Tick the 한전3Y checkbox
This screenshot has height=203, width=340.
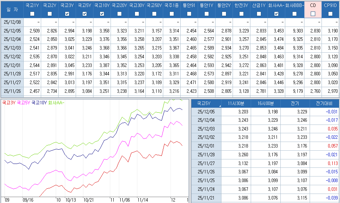point(241,14)
